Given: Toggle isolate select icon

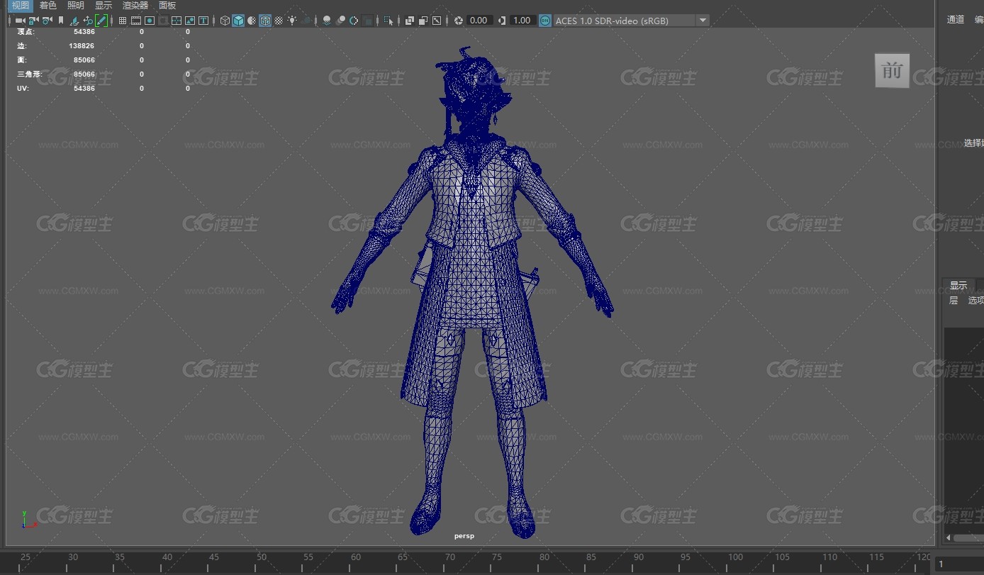Looking at the screenshot, I should point(388,21).
